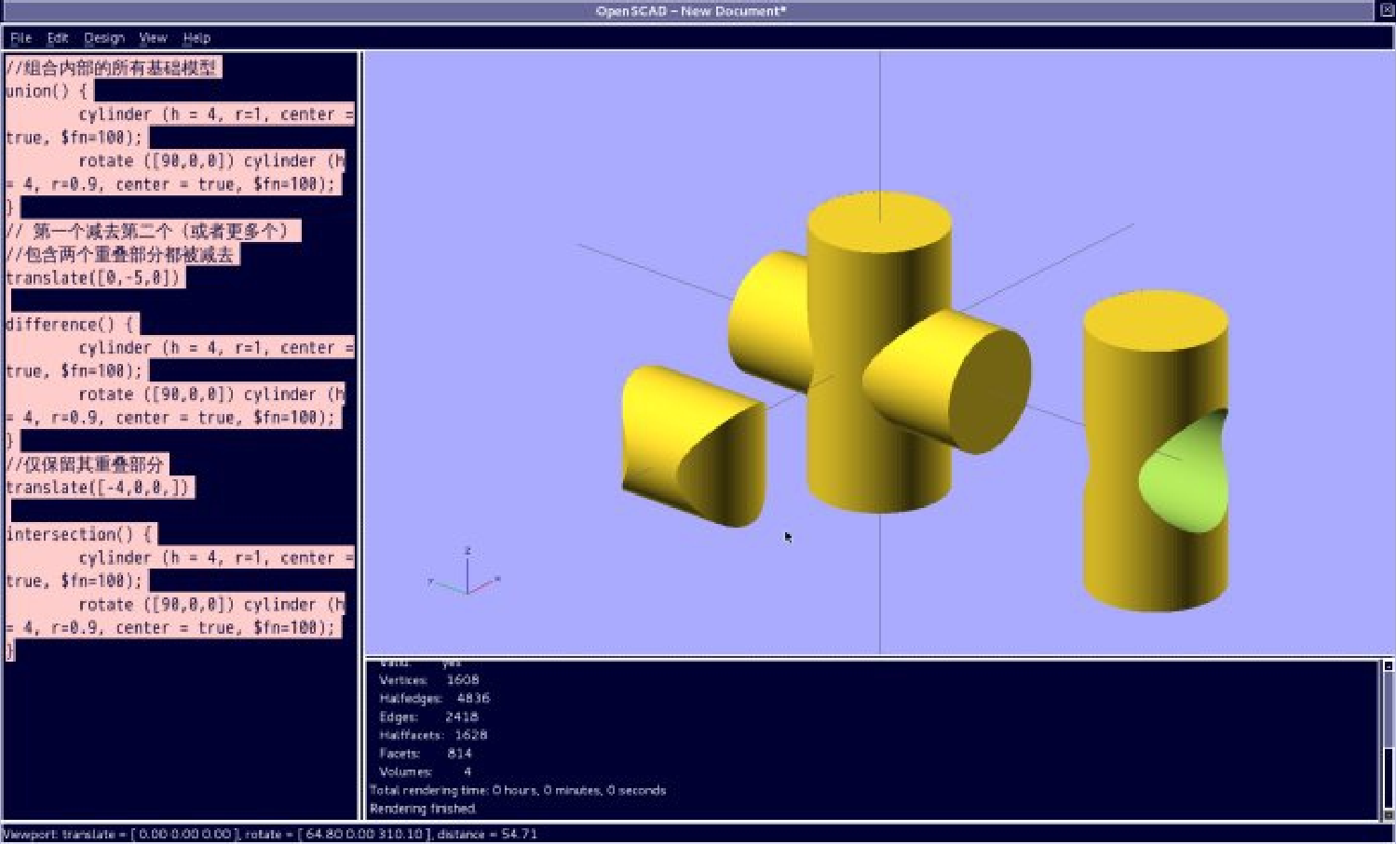Click the translate([0,-5,0]) code line
1396x844 pixels.
point(93,278)
